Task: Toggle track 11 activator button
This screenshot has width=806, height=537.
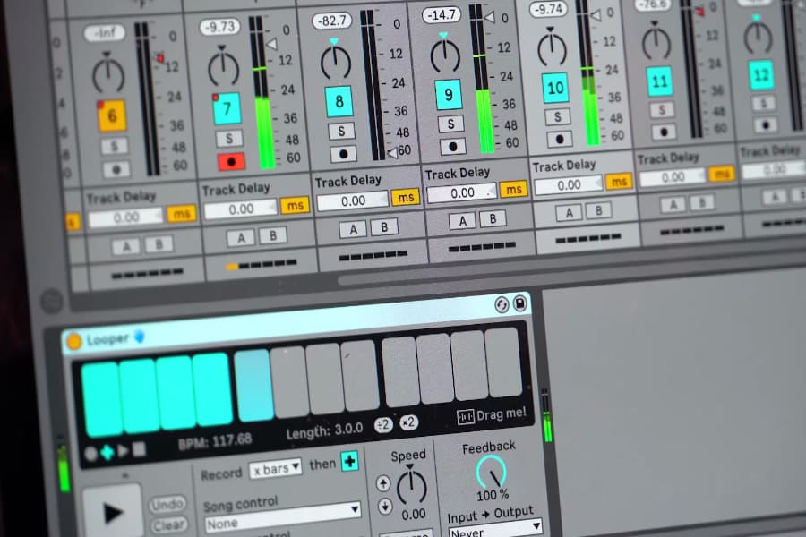Action: [659, 81]
